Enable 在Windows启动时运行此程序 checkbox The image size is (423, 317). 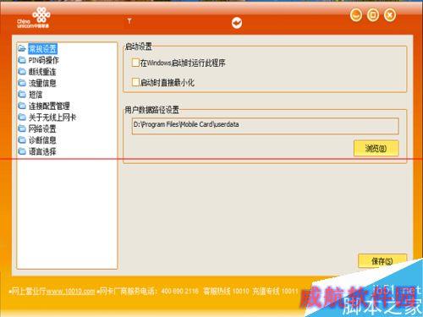click(x=135, y=63)
